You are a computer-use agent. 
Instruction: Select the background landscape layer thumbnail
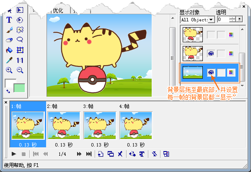pyautogui.click(x=193, y=72)
